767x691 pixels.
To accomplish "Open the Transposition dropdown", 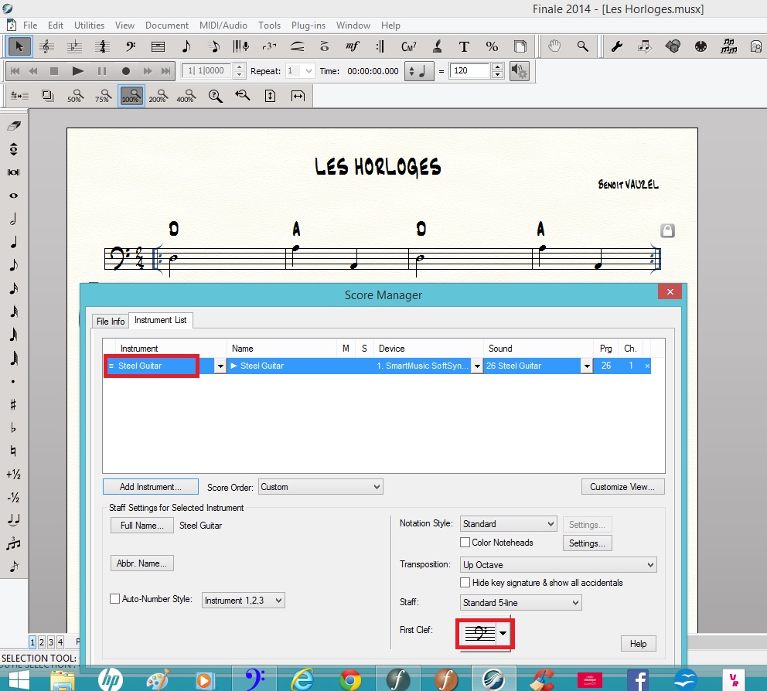I will click(x=558, y=565).
